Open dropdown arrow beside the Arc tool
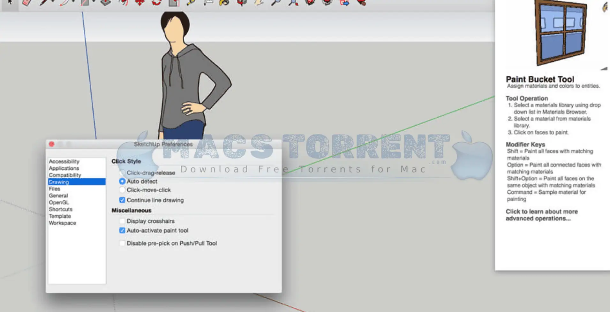The image size is (610, 312). coord(73,2)
